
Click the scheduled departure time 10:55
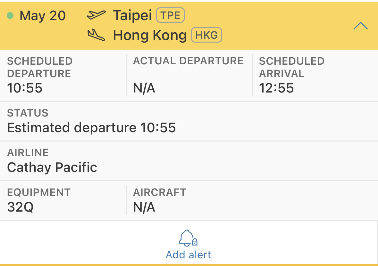point(25,88)
